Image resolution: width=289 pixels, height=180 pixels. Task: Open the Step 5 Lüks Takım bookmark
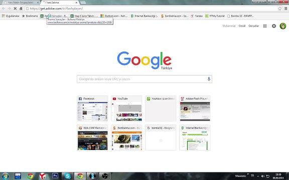click(84, 16)
